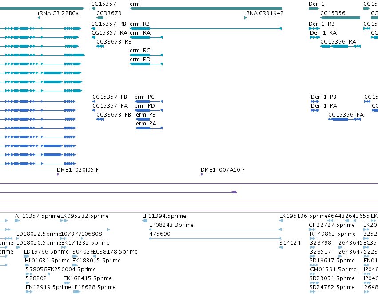Screen dimensions: 378x294
Task: Click the erm-PD protein label
Action: (145, 106)
